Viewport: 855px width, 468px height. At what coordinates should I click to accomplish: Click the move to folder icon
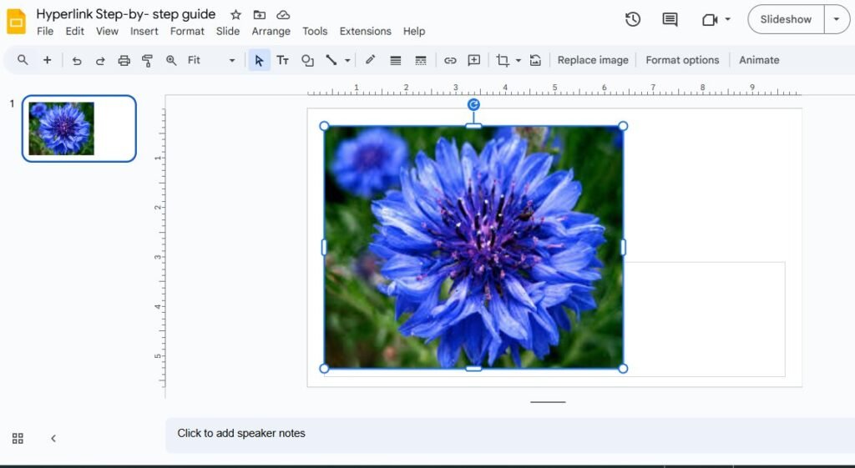[x=260, y=15]
